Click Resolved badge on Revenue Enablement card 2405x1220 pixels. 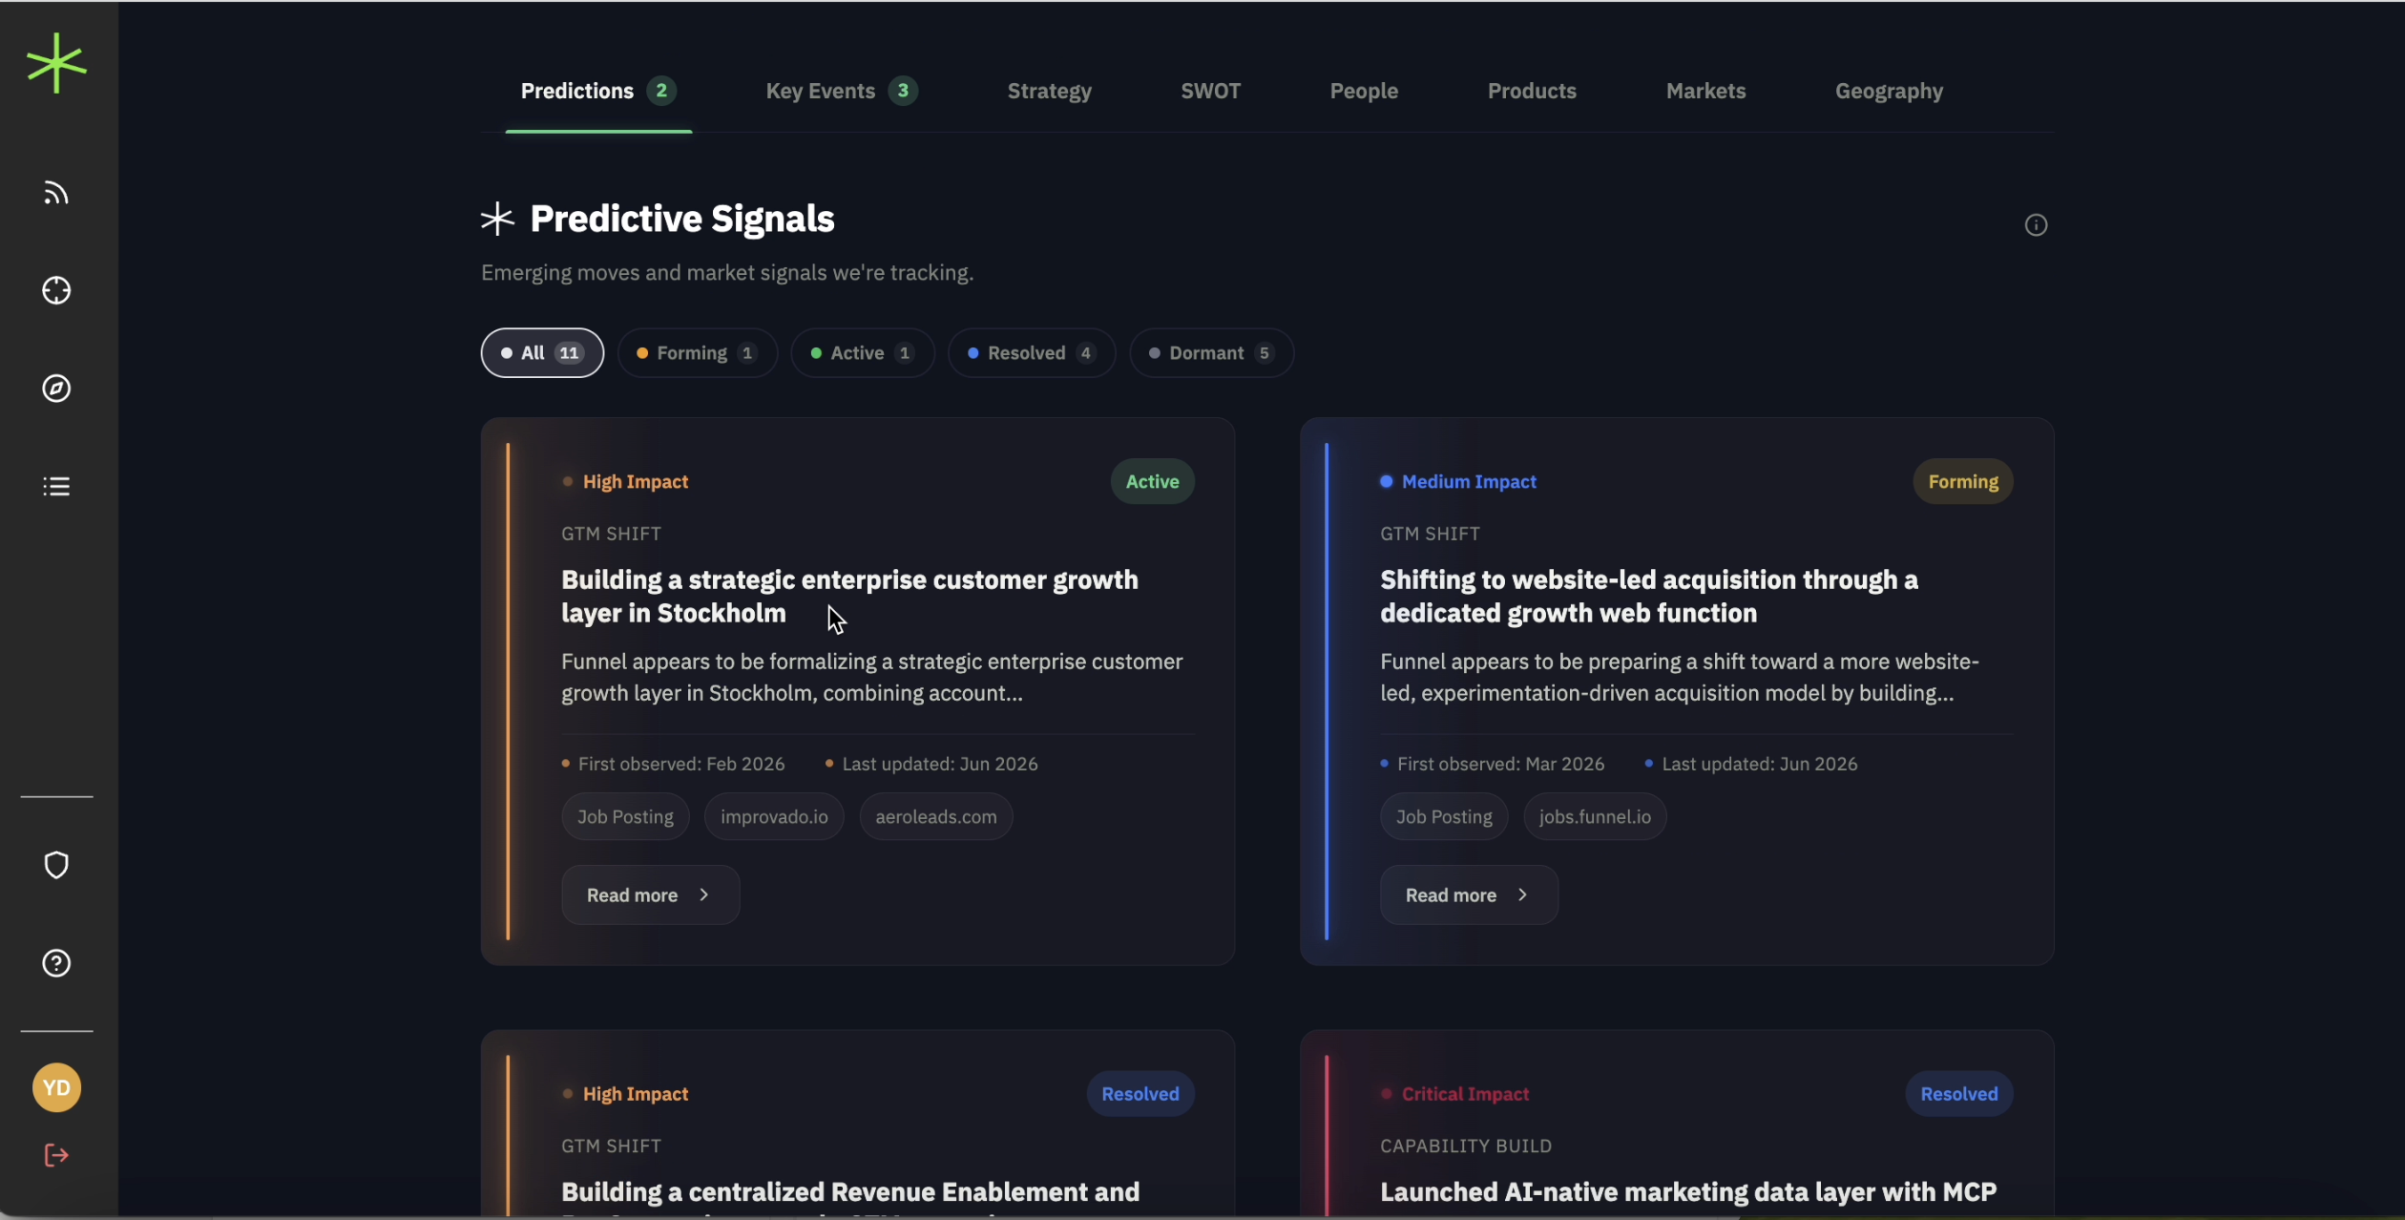(1140, 1094)
